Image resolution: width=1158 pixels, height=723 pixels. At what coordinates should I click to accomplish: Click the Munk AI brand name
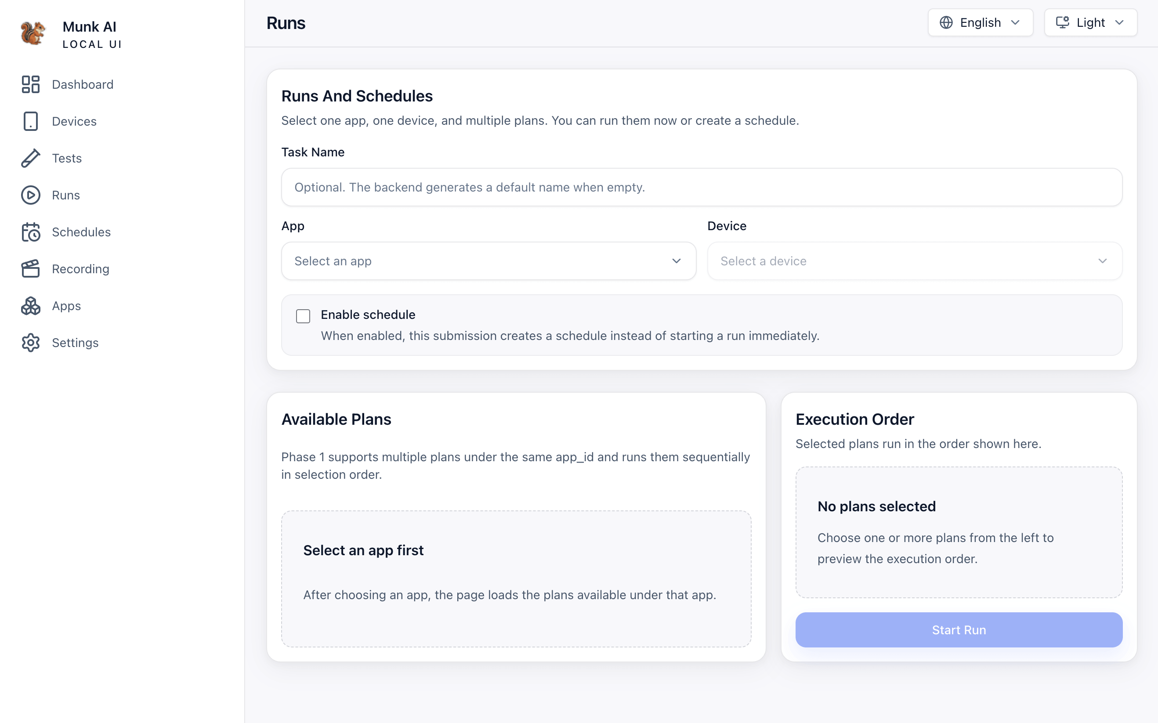pos(90,26)
